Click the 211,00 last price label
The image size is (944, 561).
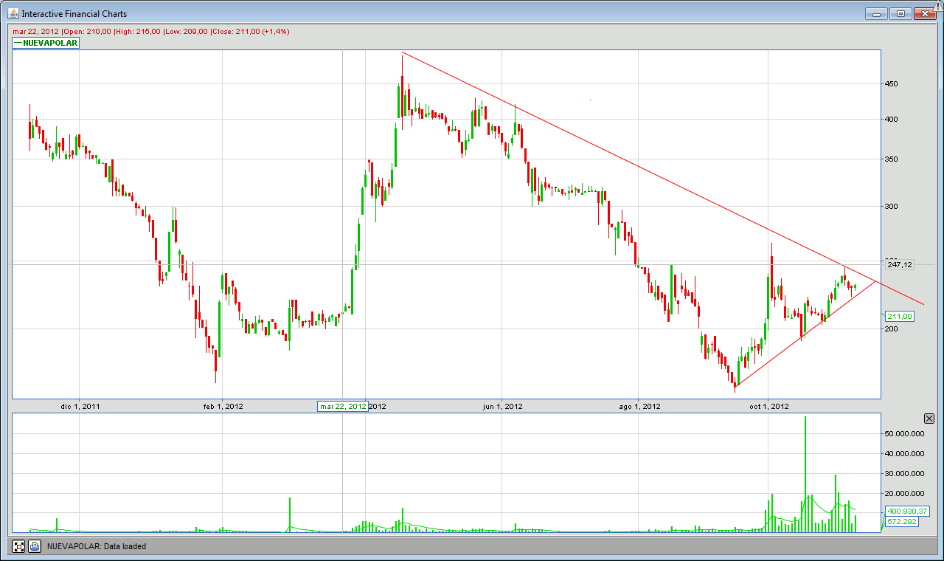(x=900, y=317)
